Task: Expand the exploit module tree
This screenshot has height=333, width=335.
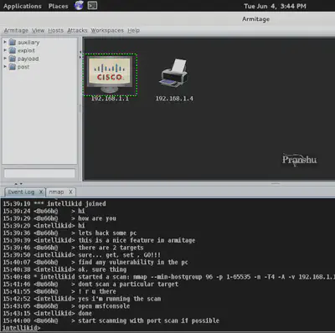Action: [x=5, y=50]
